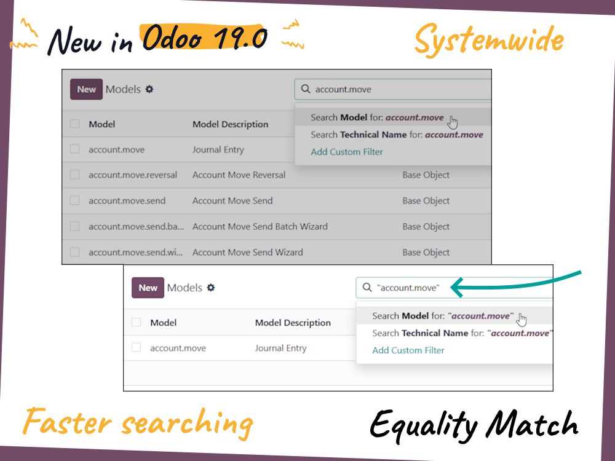Focus the lower search field containing "account.move"
Image resolution: width=615 pixels, height=461 pixels.
[x=454, y=288]
